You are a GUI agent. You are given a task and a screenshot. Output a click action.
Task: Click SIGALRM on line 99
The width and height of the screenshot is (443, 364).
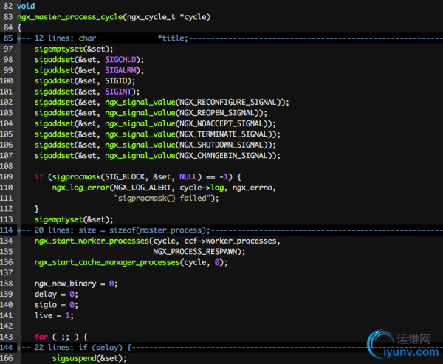tap(120, 70)
